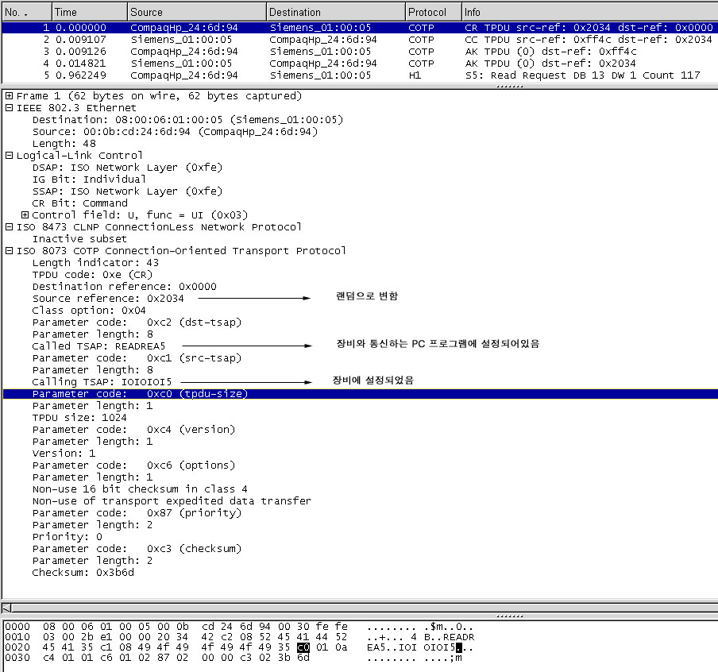Sort by the Protocol column header

431,12
